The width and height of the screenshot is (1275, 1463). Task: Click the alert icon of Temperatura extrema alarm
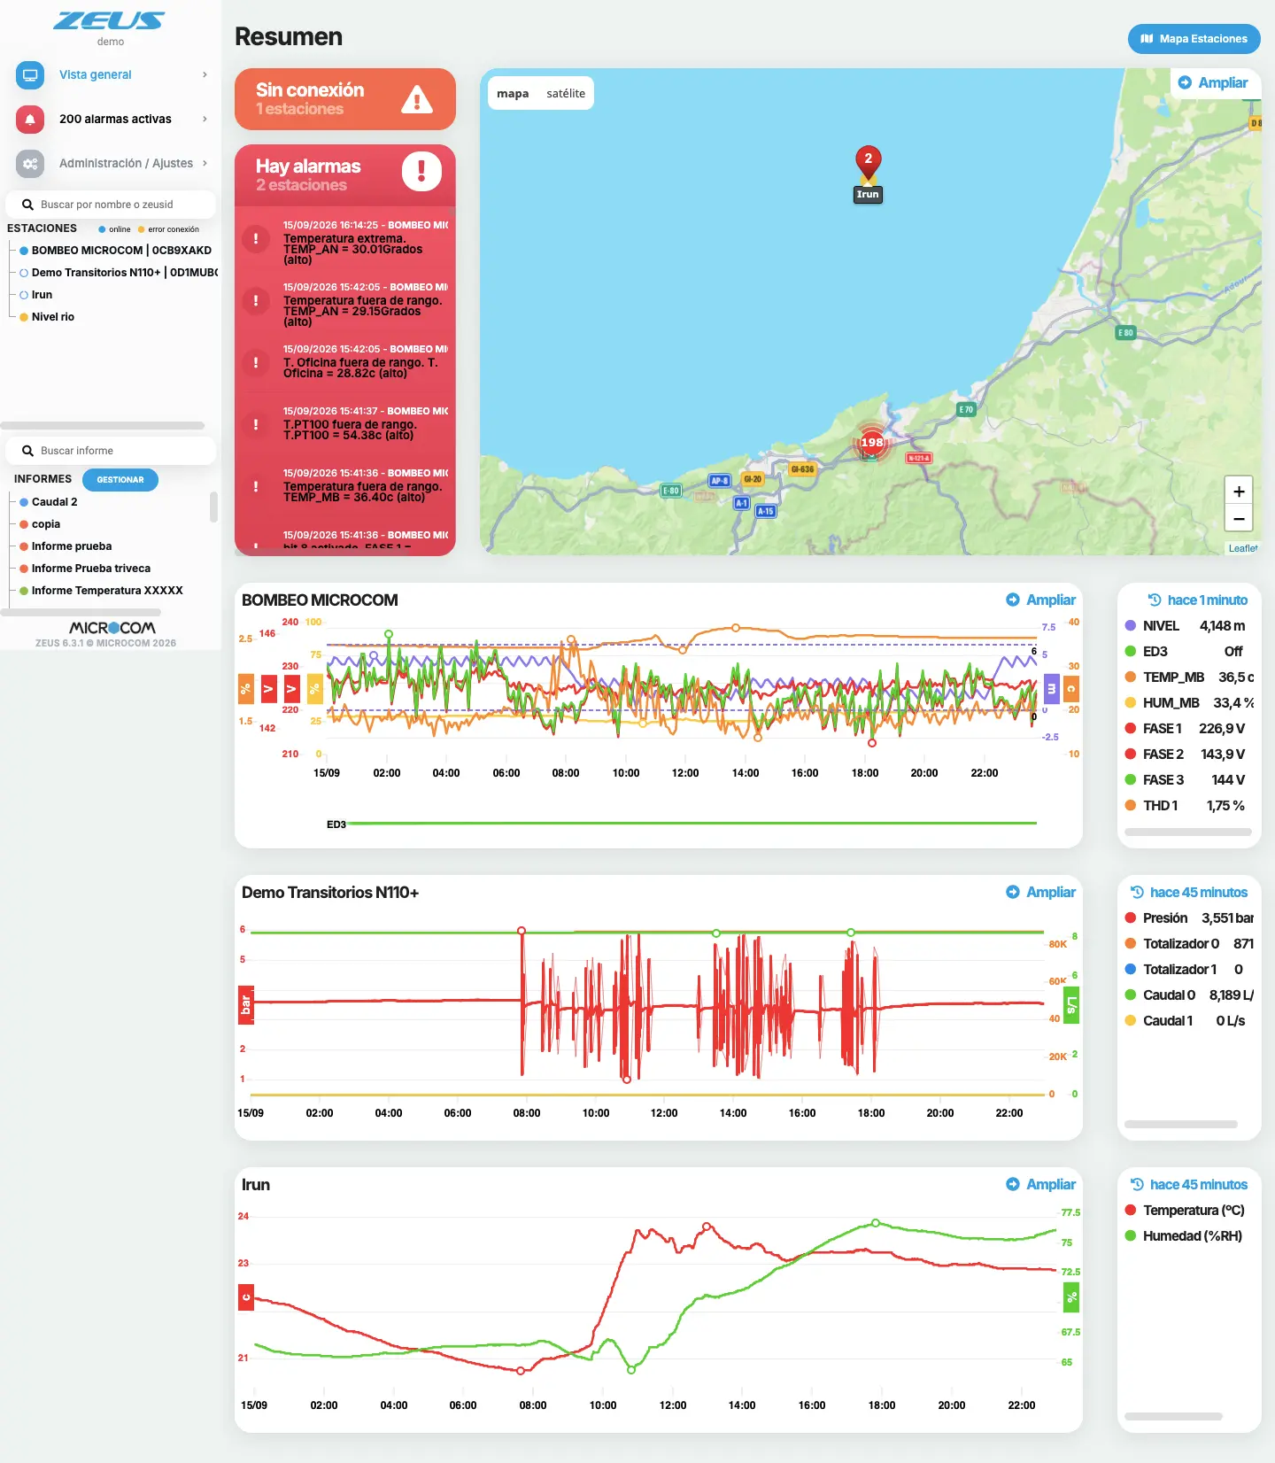(256, 238)
